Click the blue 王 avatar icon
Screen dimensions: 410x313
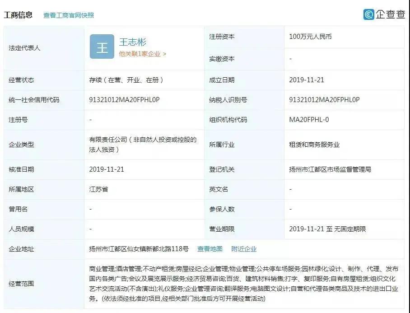coord(102,47)
